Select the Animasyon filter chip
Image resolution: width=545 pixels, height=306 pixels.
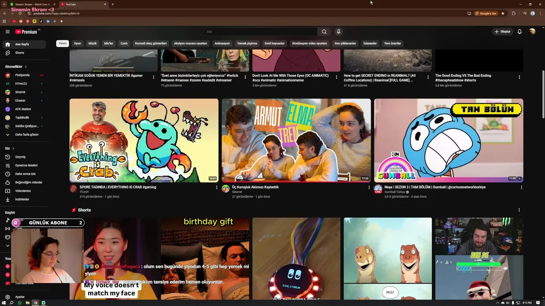click(222, 43)
